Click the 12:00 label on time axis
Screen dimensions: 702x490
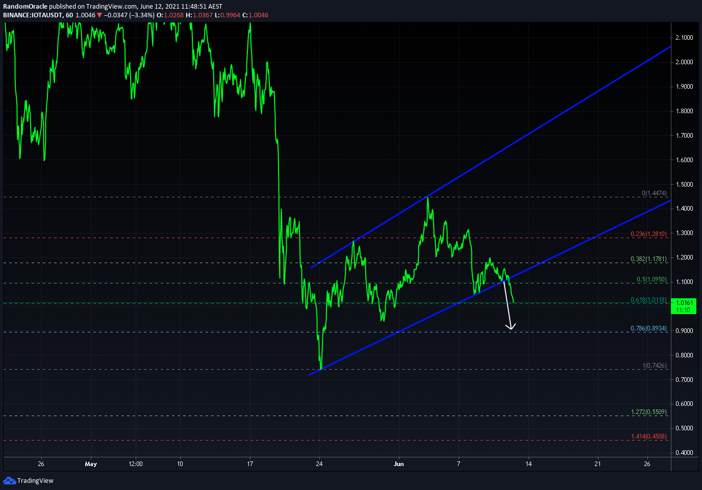click(136, 464)
